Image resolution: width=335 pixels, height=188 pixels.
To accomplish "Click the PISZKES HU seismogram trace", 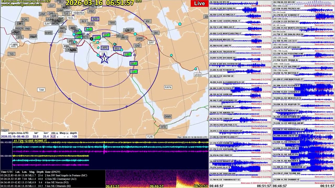I will (x=304, y=10).
